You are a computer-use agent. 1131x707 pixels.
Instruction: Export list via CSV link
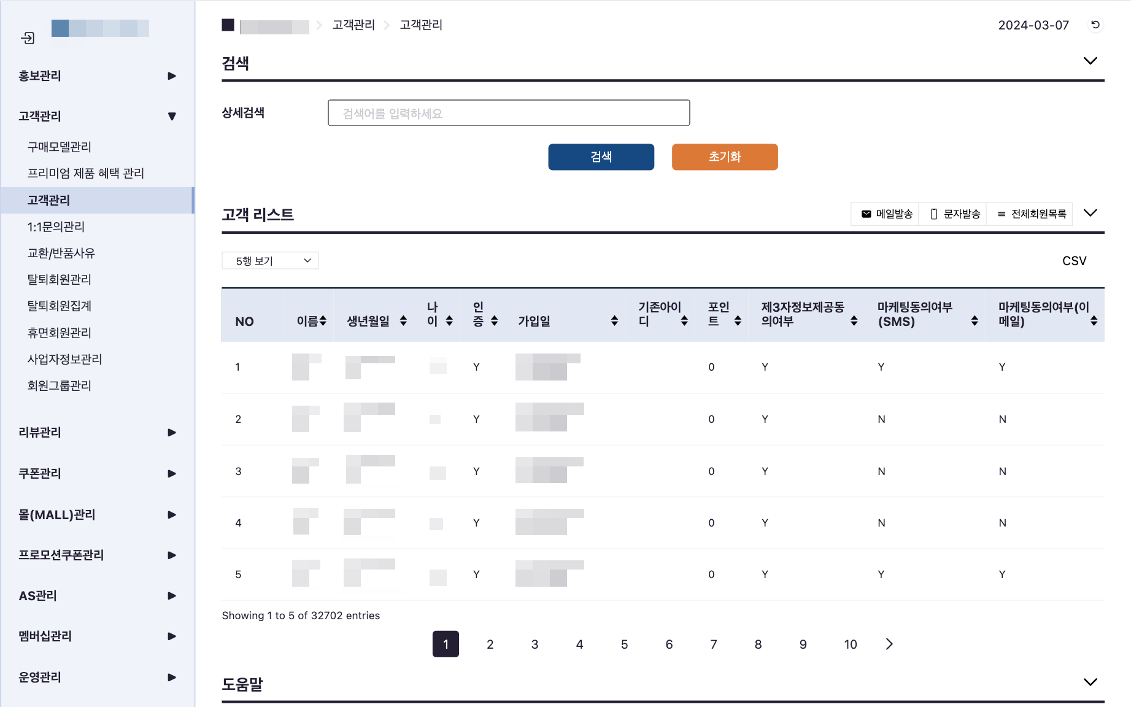[1075, 261]
